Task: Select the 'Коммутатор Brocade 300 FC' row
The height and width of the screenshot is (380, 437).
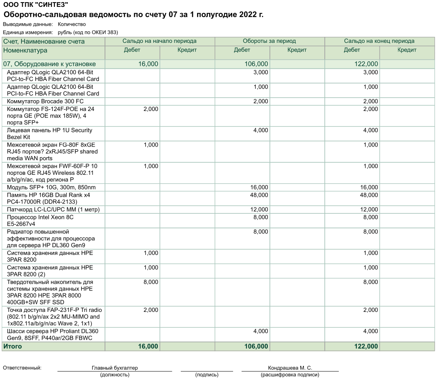Action: point(218,101)
